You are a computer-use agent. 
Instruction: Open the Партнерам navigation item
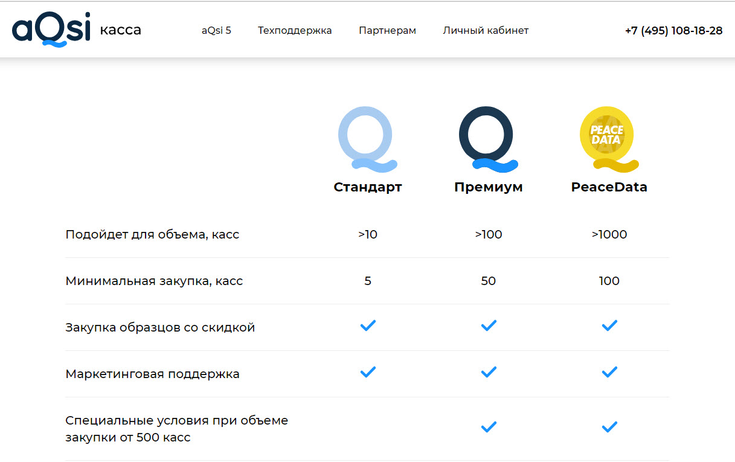pyautogui.click(x=387, y=30)
